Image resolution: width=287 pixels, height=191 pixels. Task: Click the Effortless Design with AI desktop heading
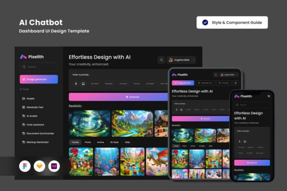[99, 57]
